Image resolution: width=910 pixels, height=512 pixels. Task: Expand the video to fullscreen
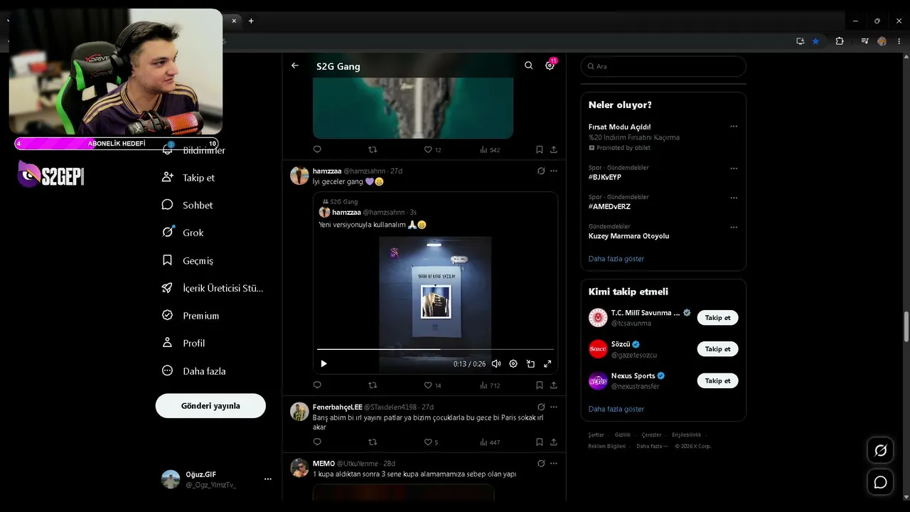[x=547, y=363]
